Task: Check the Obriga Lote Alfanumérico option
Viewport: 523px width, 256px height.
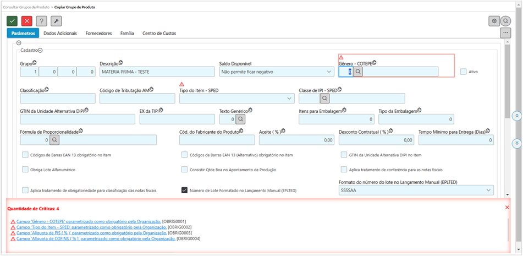Action: (25, 170)
